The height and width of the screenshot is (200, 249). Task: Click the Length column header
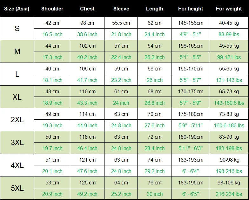click(154, 9)
